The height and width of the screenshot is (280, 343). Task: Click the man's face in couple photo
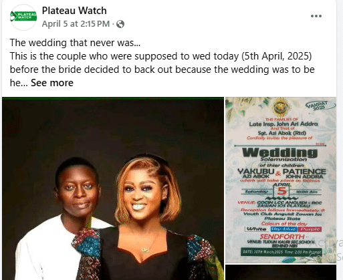click(77, 188)
